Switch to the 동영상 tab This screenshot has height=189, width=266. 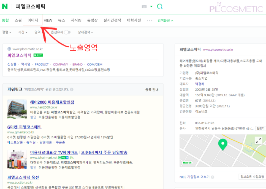pyautogui.click(x=92, y=20)
